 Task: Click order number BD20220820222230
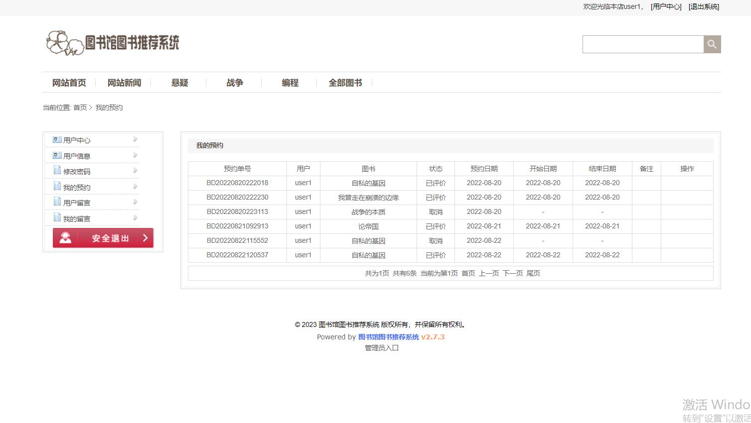(237, 198)
